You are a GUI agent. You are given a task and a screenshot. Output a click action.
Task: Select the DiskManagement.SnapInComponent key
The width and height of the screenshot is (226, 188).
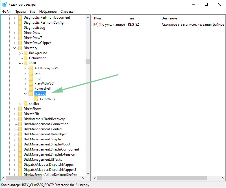tap(51, 149)
